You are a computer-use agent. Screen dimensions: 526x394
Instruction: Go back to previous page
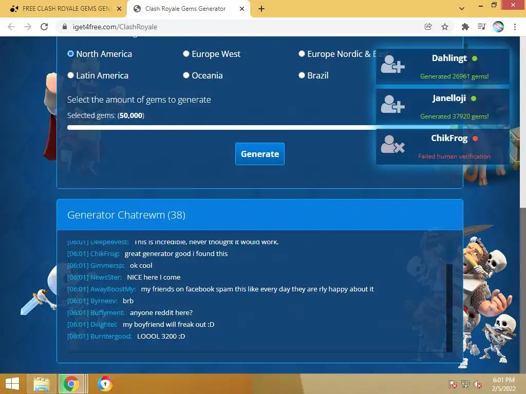[11, 27]
